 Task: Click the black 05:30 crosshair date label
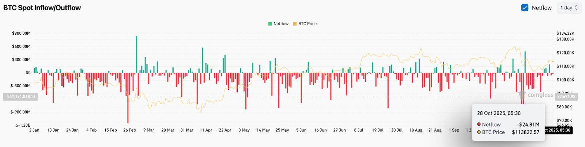[x=558, y=130]
